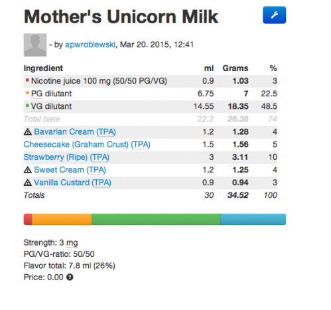Open the Strawberry (Ripe) (TPA) flavor link

tap(66, 157)
